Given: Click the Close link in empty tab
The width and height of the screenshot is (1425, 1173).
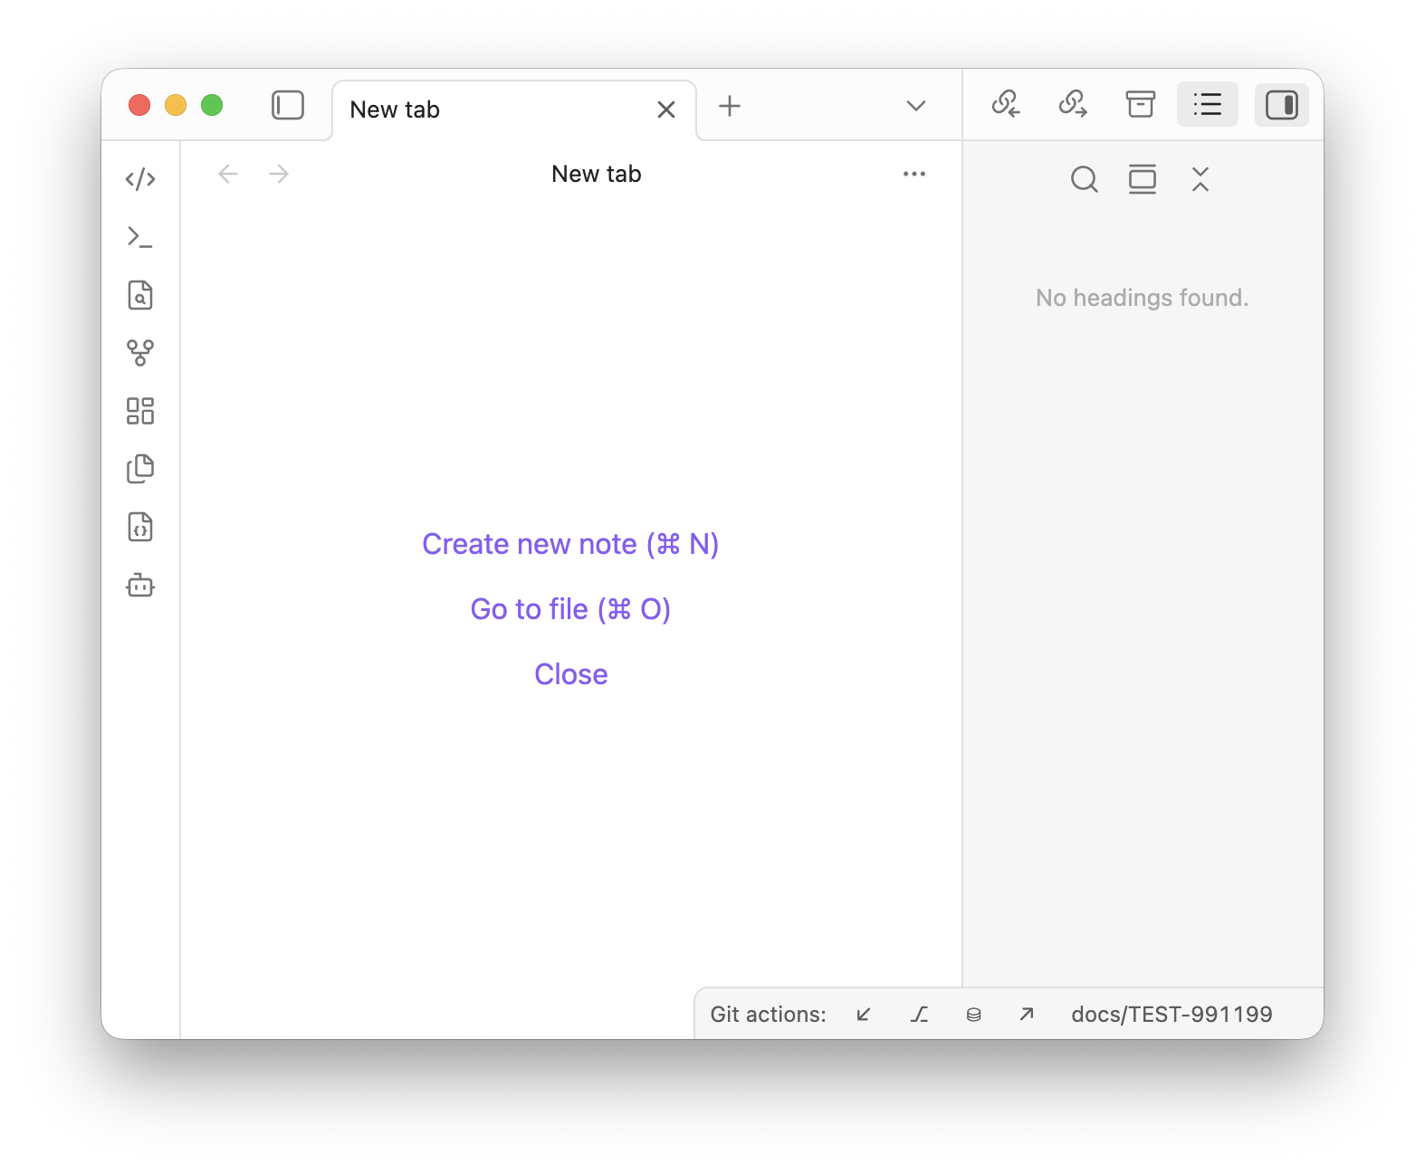Looking at the screenshot, I should [x=570, y=674].
